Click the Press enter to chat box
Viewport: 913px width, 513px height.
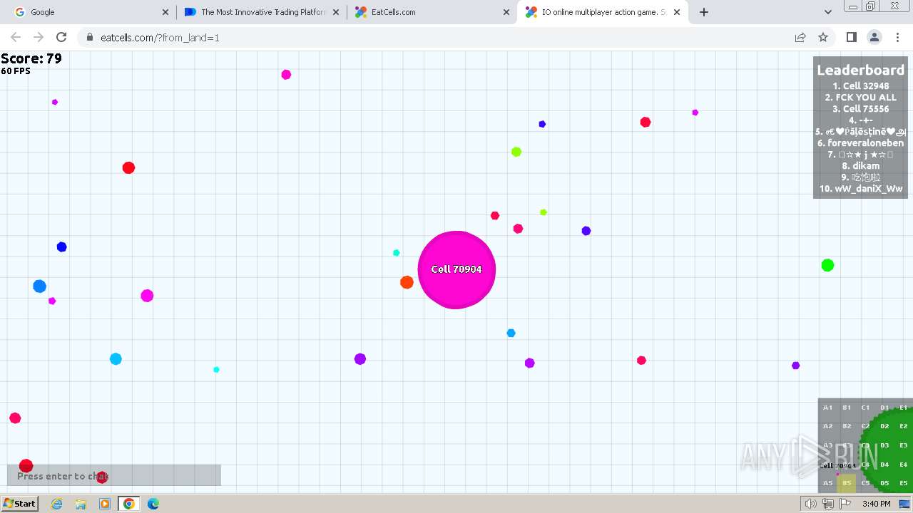coord(114,475)
